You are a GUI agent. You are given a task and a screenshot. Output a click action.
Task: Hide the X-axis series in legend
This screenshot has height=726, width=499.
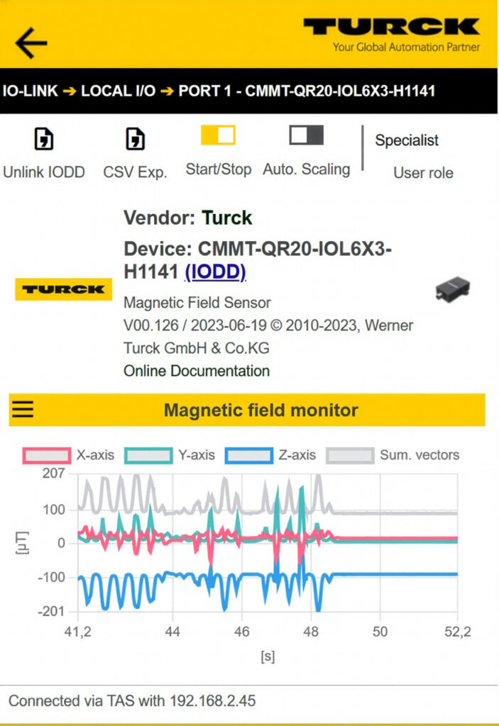pos(47,455)
